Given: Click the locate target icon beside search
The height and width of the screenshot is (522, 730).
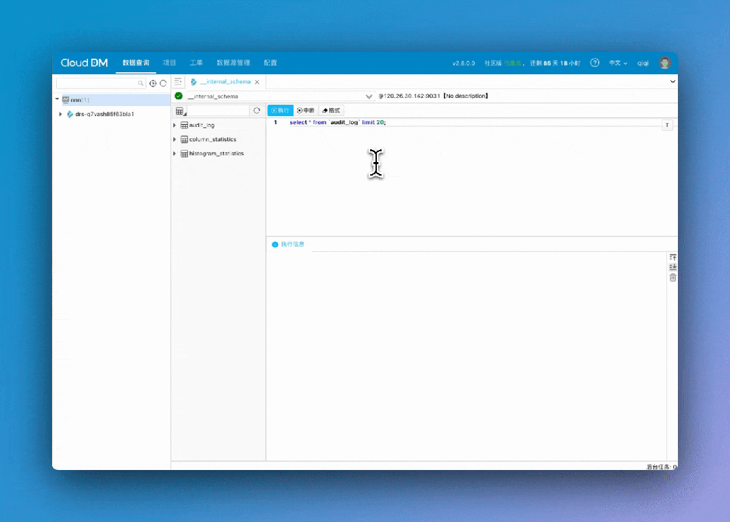Looking at the screenshot, I should tap(153, 83).
